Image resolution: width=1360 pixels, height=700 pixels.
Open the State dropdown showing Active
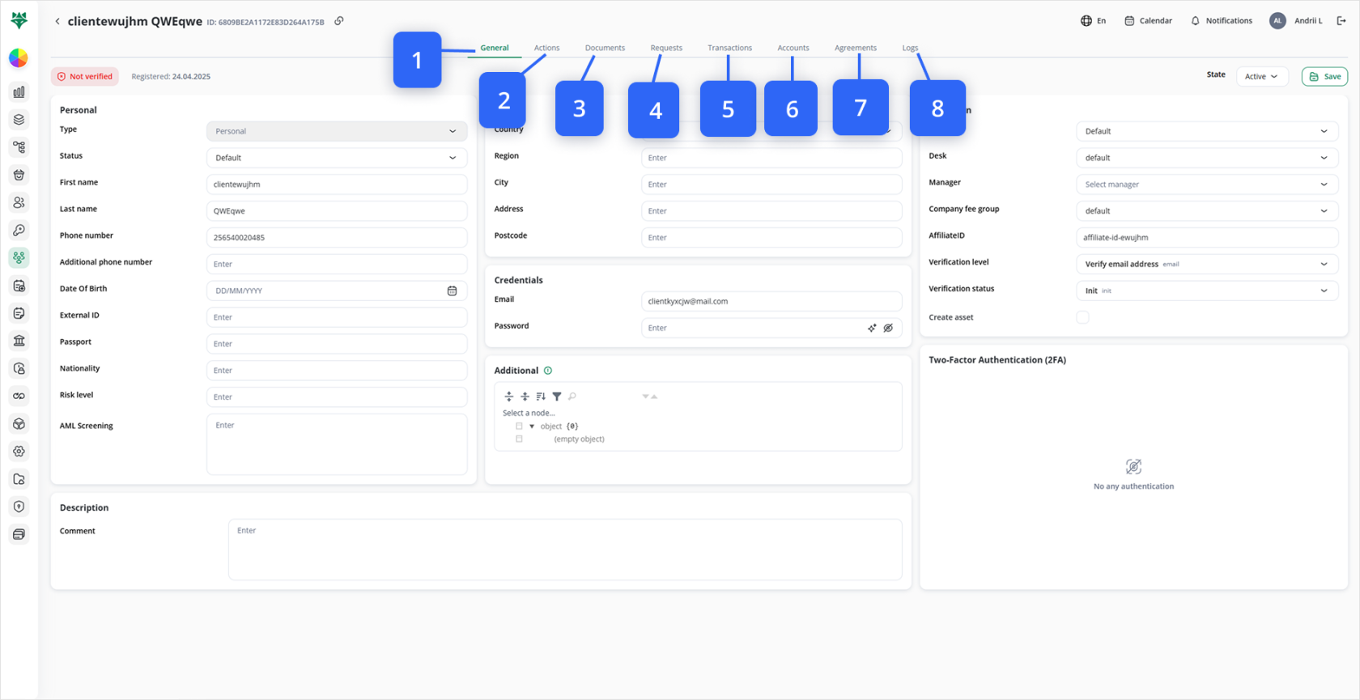click(1262, 77)
